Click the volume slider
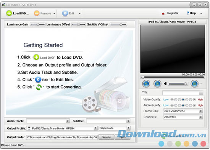210x150 pixels. (178, 84)
